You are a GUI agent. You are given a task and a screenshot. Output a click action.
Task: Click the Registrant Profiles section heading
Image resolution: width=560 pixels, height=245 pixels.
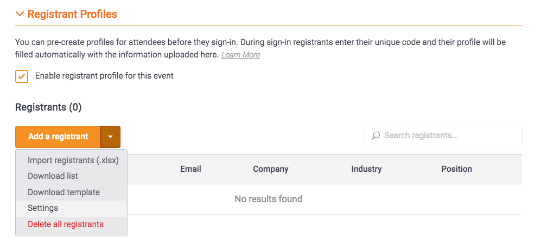coord(72,14)
